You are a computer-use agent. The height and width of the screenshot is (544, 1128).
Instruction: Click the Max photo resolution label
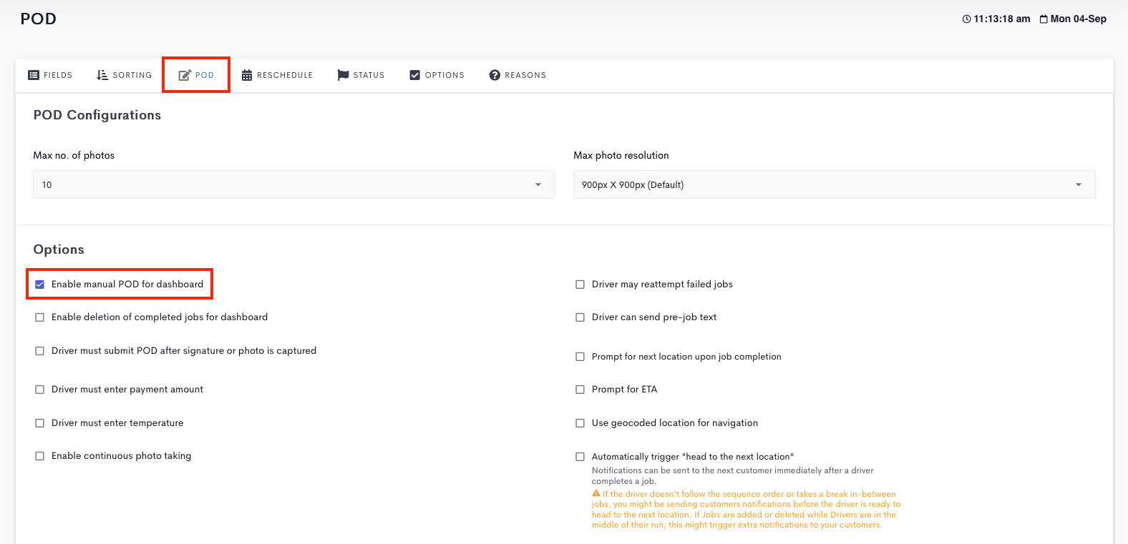(621, 155)
